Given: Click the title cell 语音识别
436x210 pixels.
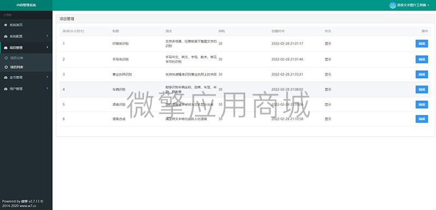Looking at the screenshot, I should (x=119, y=104).
